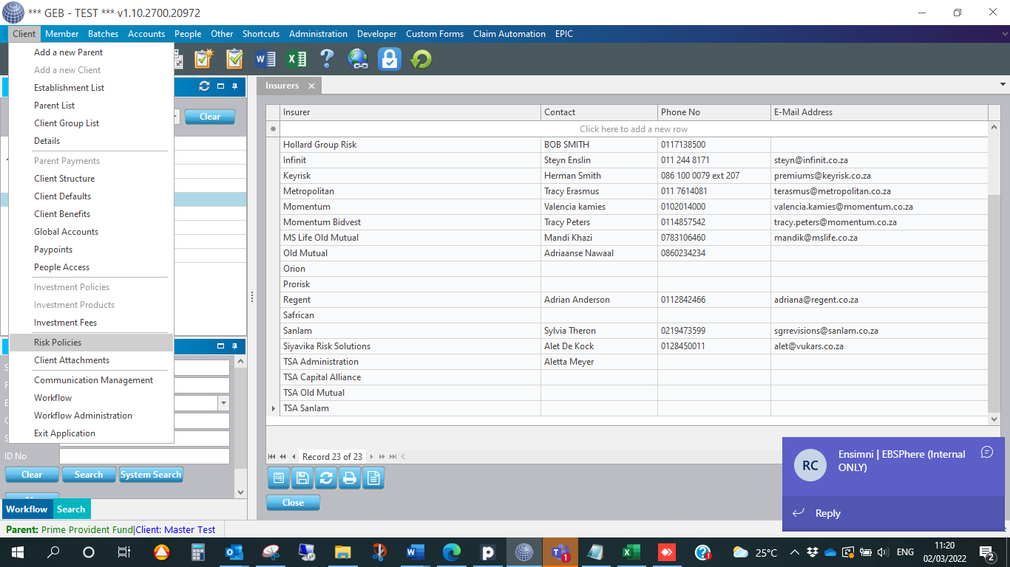Switch to the Workflow bottom tab
Image resolution: width=1010 pixels, height=567 pixels.
pos(27,509)
